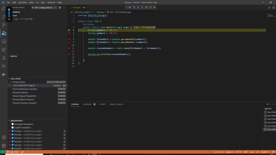Image resolution: width=276 pixels, height=155 pixels.
Task: Uncheck the Test.java line 5 breakpoint
Action: (x=13, y=131)
